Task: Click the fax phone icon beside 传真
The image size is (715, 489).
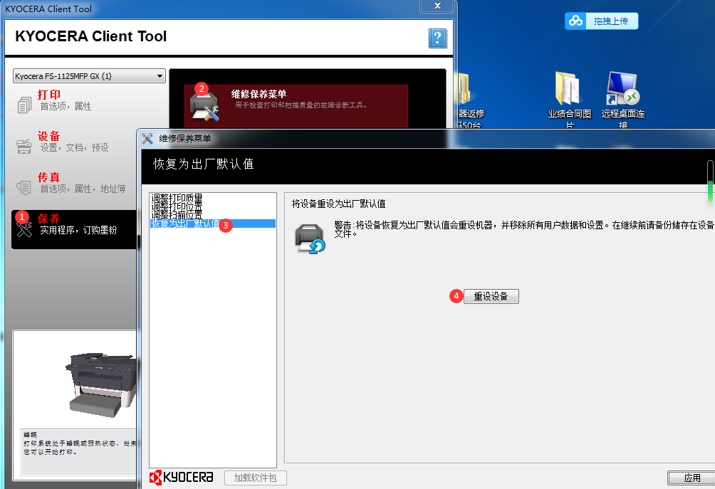Action: tap(24, 187)
